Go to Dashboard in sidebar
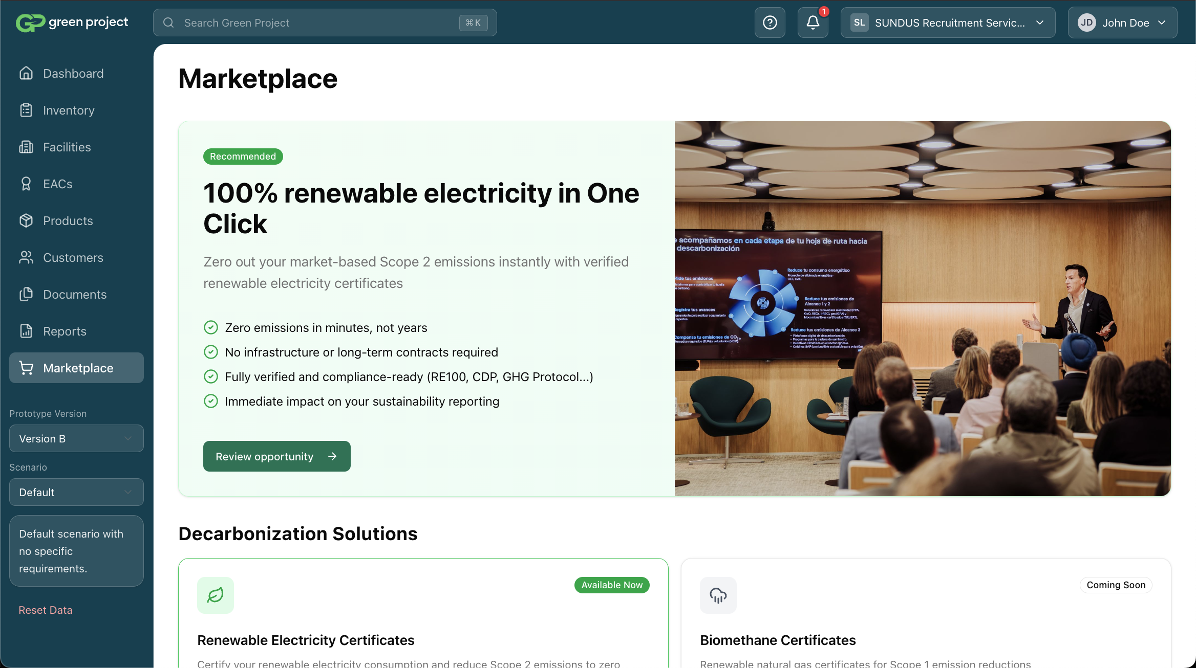The height and width of the screenshot is (668, 1196). 76,73
